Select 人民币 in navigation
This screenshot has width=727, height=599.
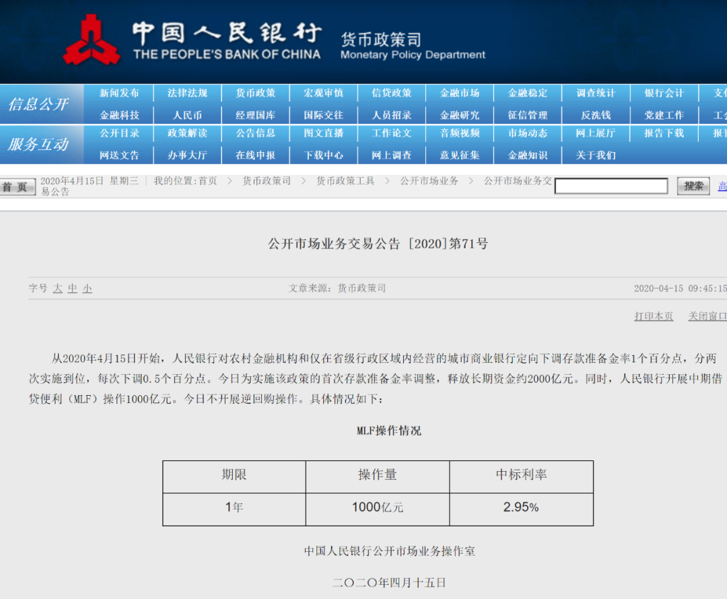(187, 115)
